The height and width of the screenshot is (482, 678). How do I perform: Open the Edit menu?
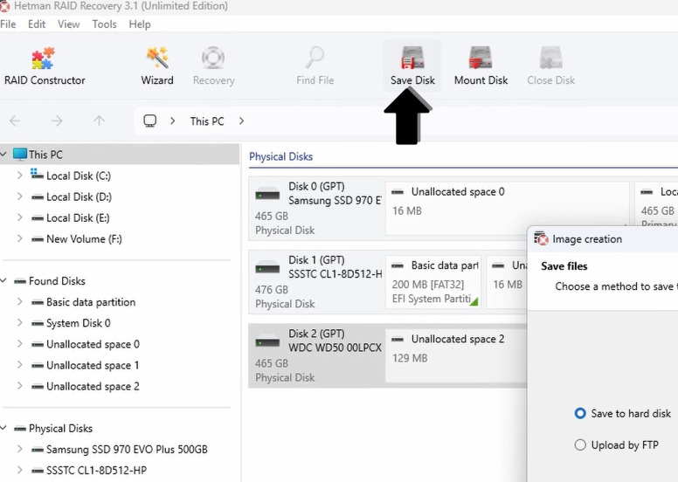37,24
